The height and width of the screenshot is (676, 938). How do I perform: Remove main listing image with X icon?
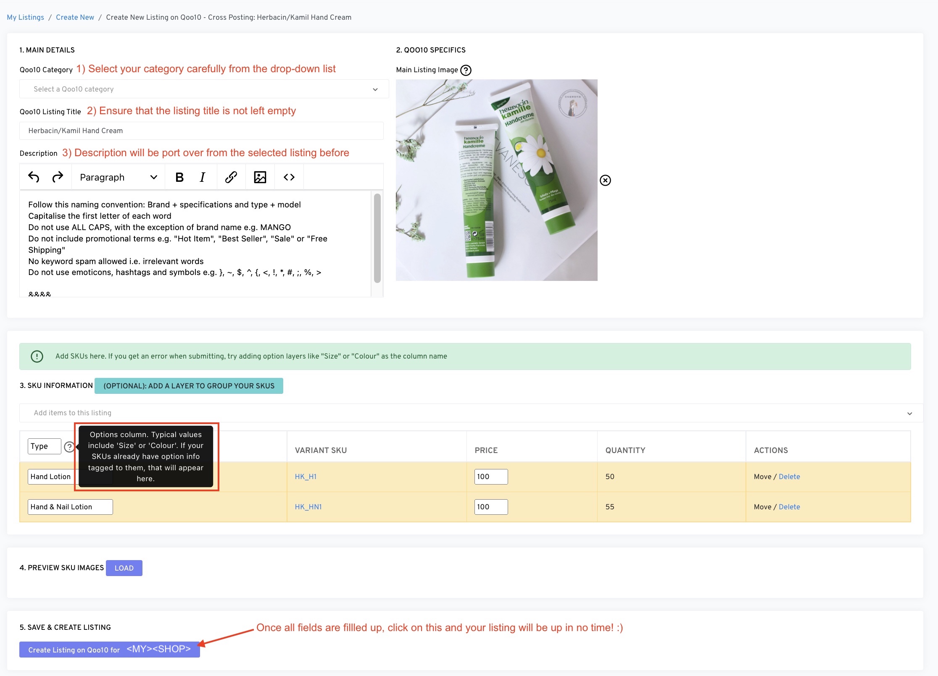(605, 181)
